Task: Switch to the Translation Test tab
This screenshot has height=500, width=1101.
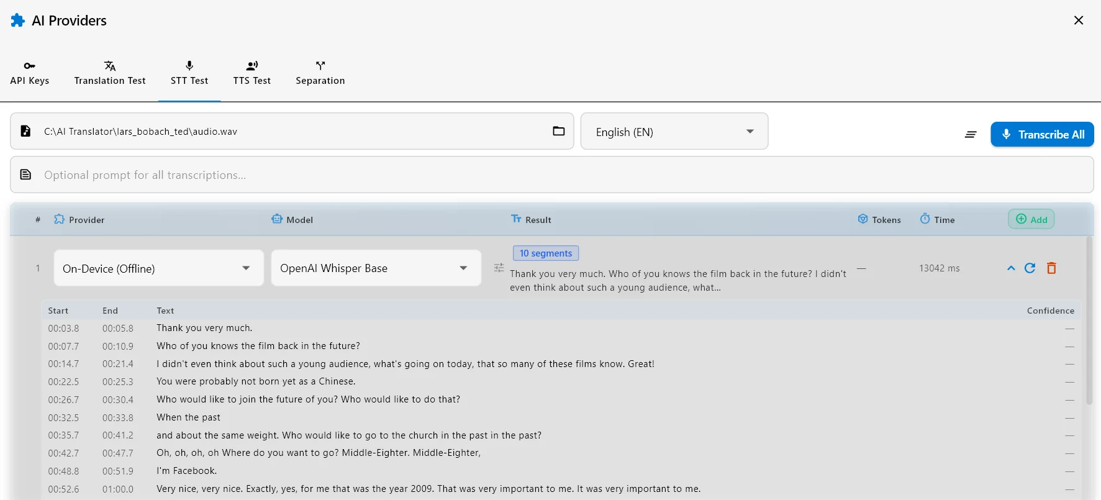Action: pyautogui.click(x=110, y=73)
